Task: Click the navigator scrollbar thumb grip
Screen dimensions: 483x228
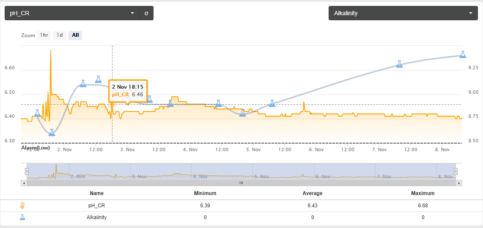Action: tap(241, 183)
